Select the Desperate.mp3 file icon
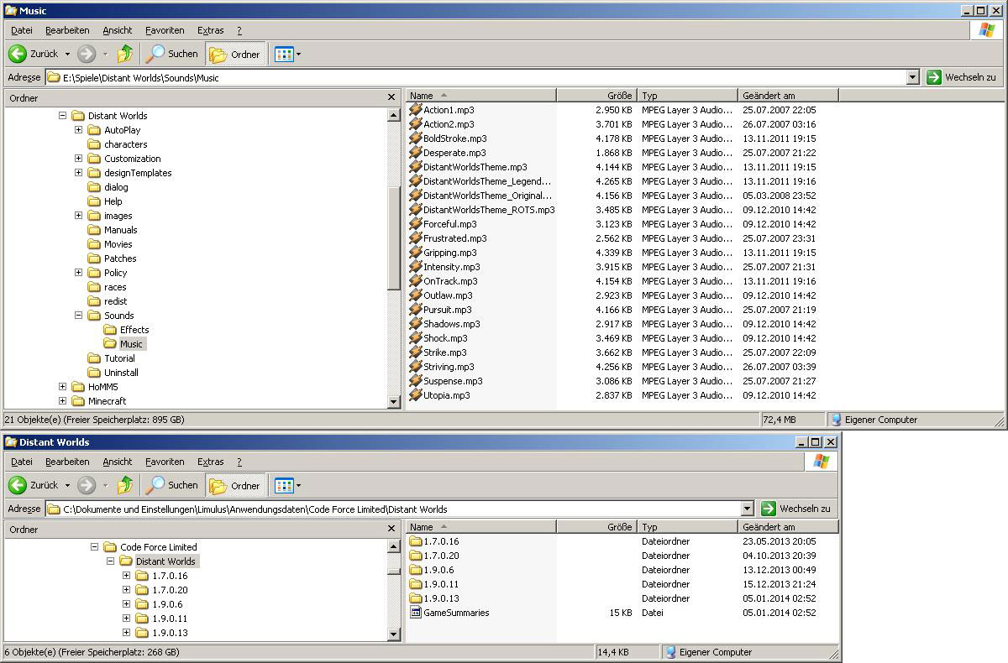Screen dimensions: 1008x663 (415, 153)
